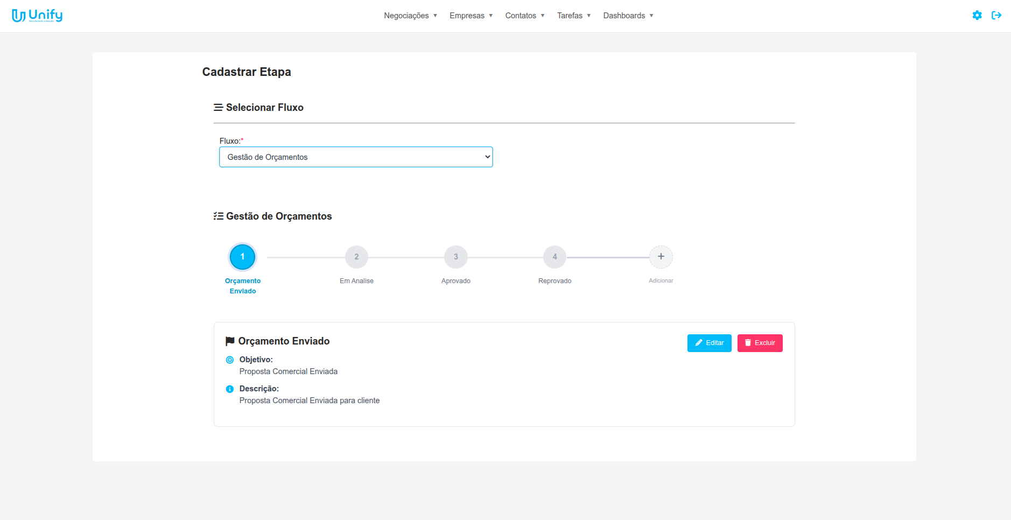Screen dimensions: 1011x520
Task: Select stage 3 Aprovado circle
Action: [x=455, y=257]
